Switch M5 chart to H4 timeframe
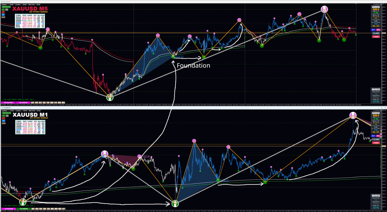 [37, 103]
